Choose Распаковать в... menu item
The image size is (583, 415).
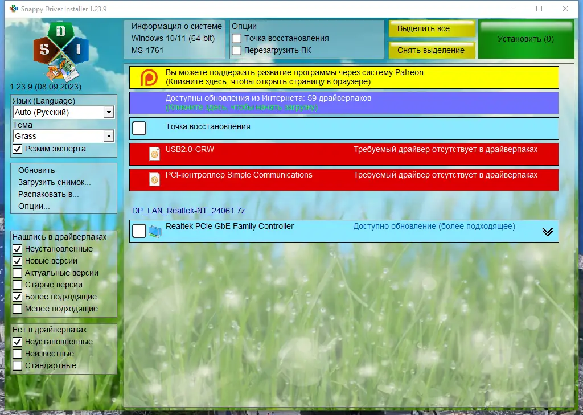(x=48, y=194)
